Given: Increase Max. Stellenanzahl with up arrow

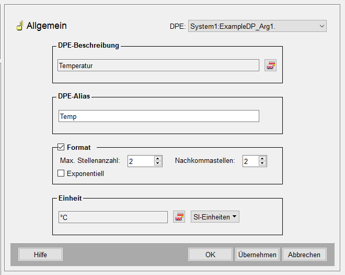Looking at the screenshot, I should 157,159.
